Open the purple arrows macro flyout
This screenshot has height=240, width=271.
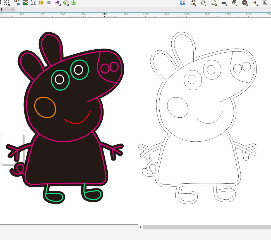coord(57,3)
